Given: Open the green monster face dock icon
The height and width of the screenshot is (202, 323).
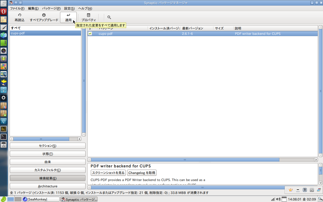Looking at the screenshot, I should (3, 59).
